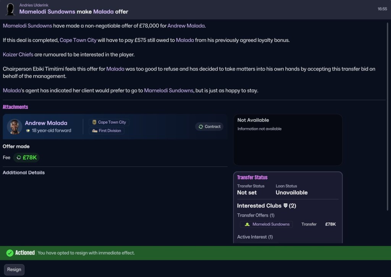391x277 pixels.
Task: Expand the Transfer Offers (1) section
Action: (x=255, y=215)
